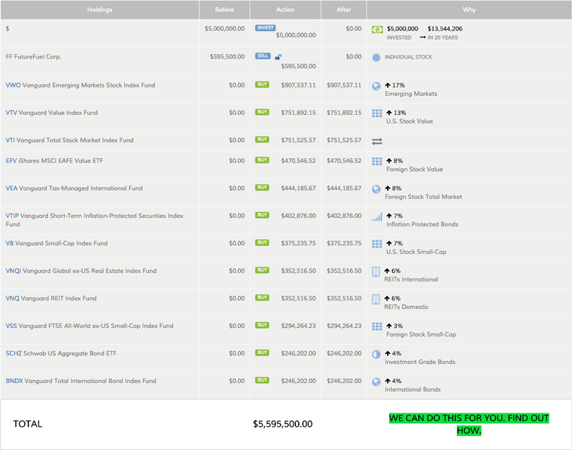Click 'We can do this for you' green link
This screenshot has width=572, height=450.
click(x=469, y=424)
